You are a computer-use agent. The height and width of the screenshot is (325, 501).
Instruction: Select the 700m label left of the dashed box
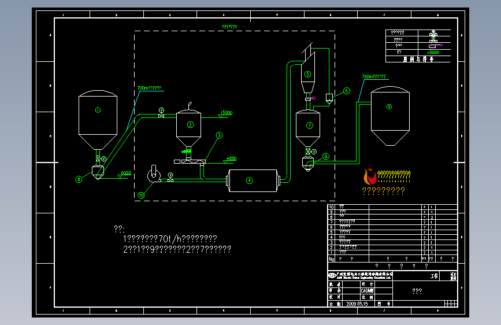coord(149,88)
